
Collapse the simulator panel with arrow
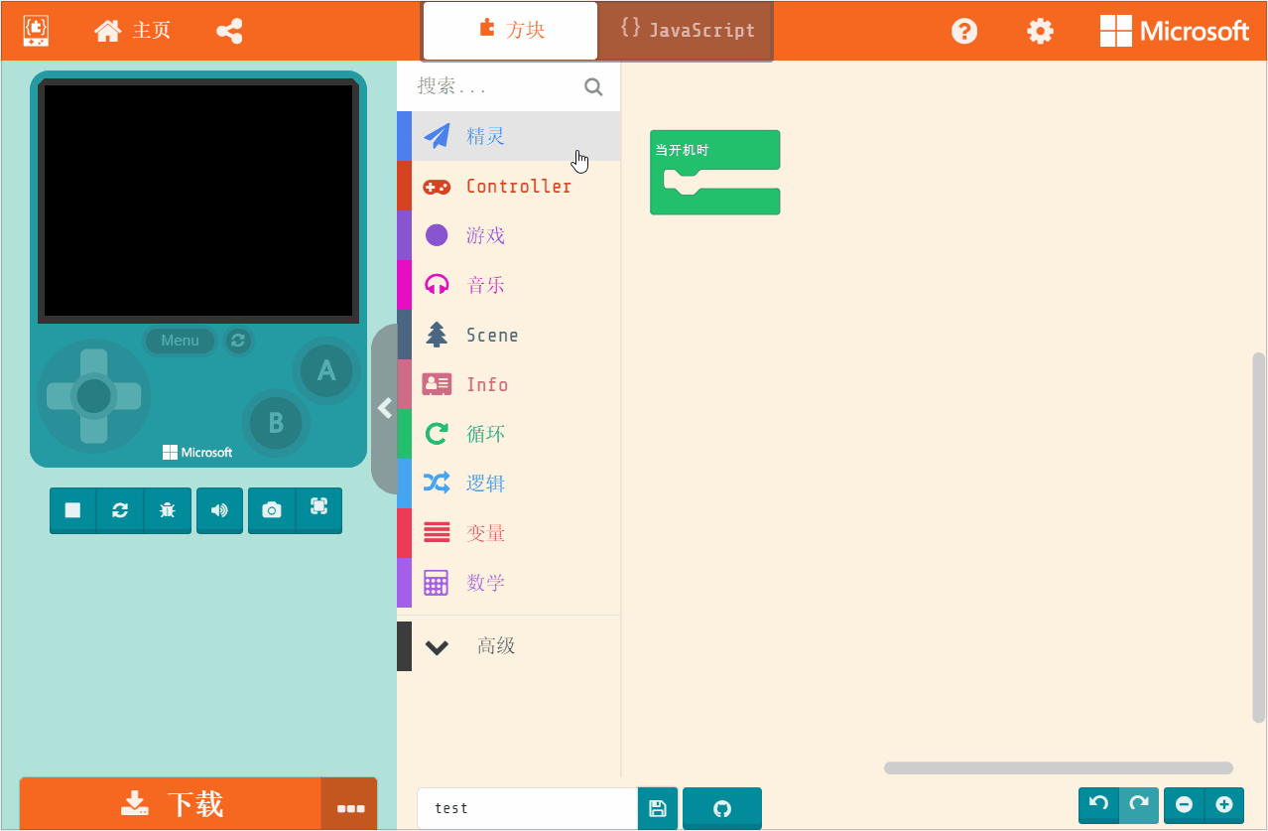pyautogui.click(x=385, y=408)
